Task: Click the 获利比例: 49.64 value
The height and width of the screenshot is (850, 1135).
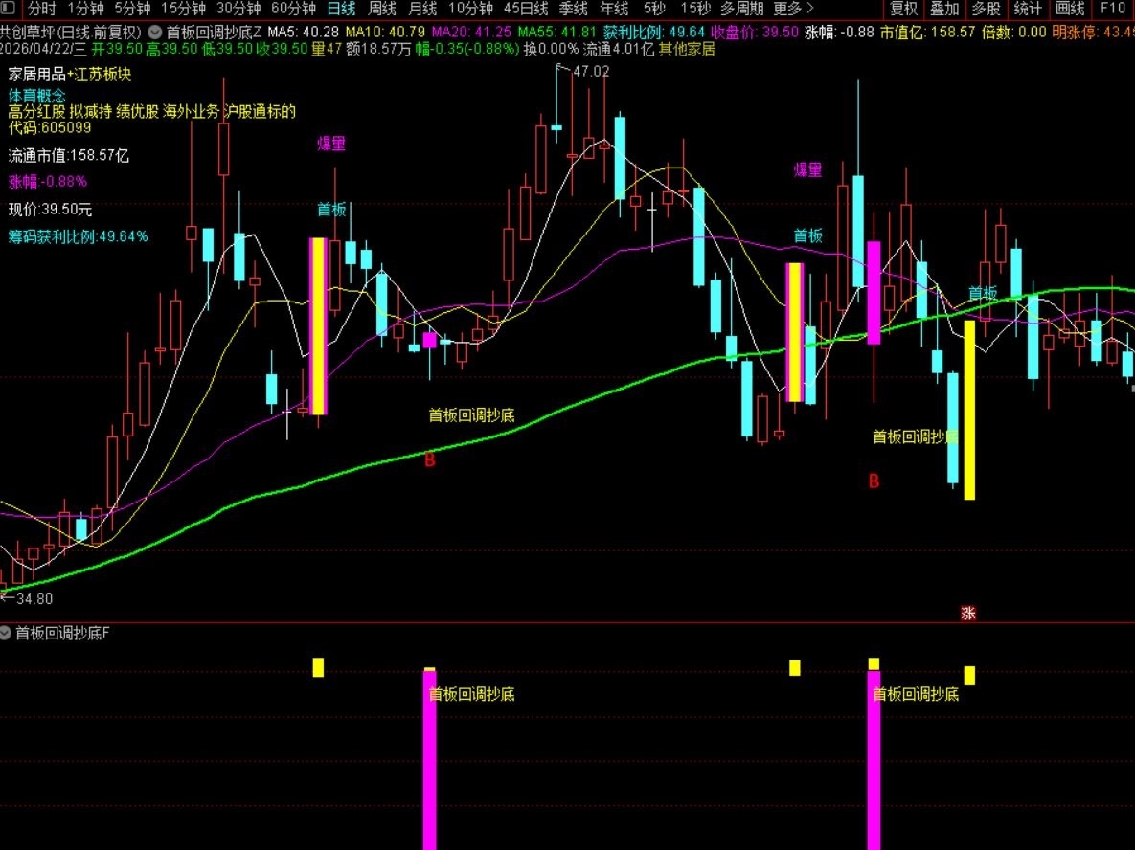Action: point(653,33)
